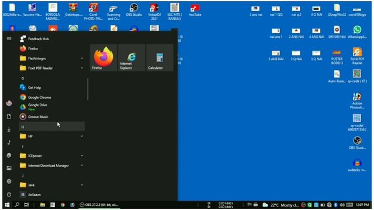The height and width of the screenshot is (210, 374).
Task: Open the 12:07 PM clock
Action: [362, 205]
